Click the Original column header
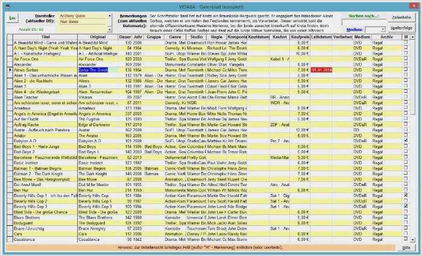Screen dimensions: 422x256 [98, 37]
